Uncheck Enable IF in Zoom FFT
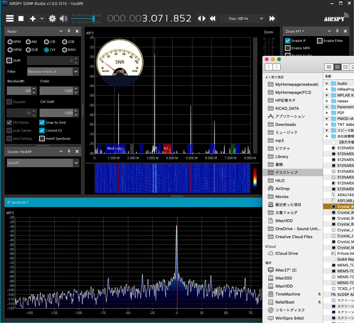 tap(288, 41)
